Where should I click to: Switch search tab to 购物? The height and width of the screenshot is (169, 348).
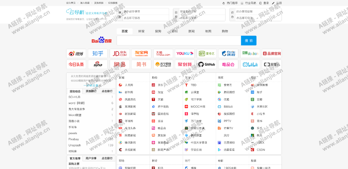coord(225,31)
